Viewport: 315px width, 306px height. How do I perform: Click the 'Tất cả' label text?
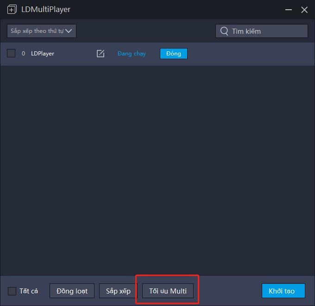point(29,291)
